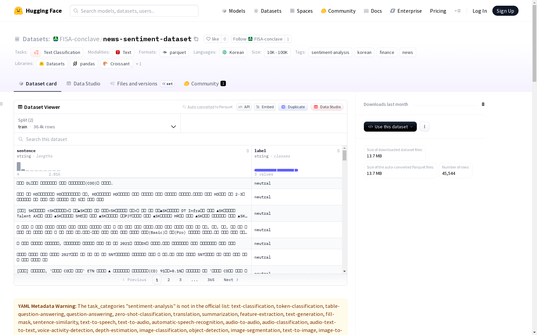The image size is (537, 335).
Task: Go to page 2 of the dataset
Action: 168,280
